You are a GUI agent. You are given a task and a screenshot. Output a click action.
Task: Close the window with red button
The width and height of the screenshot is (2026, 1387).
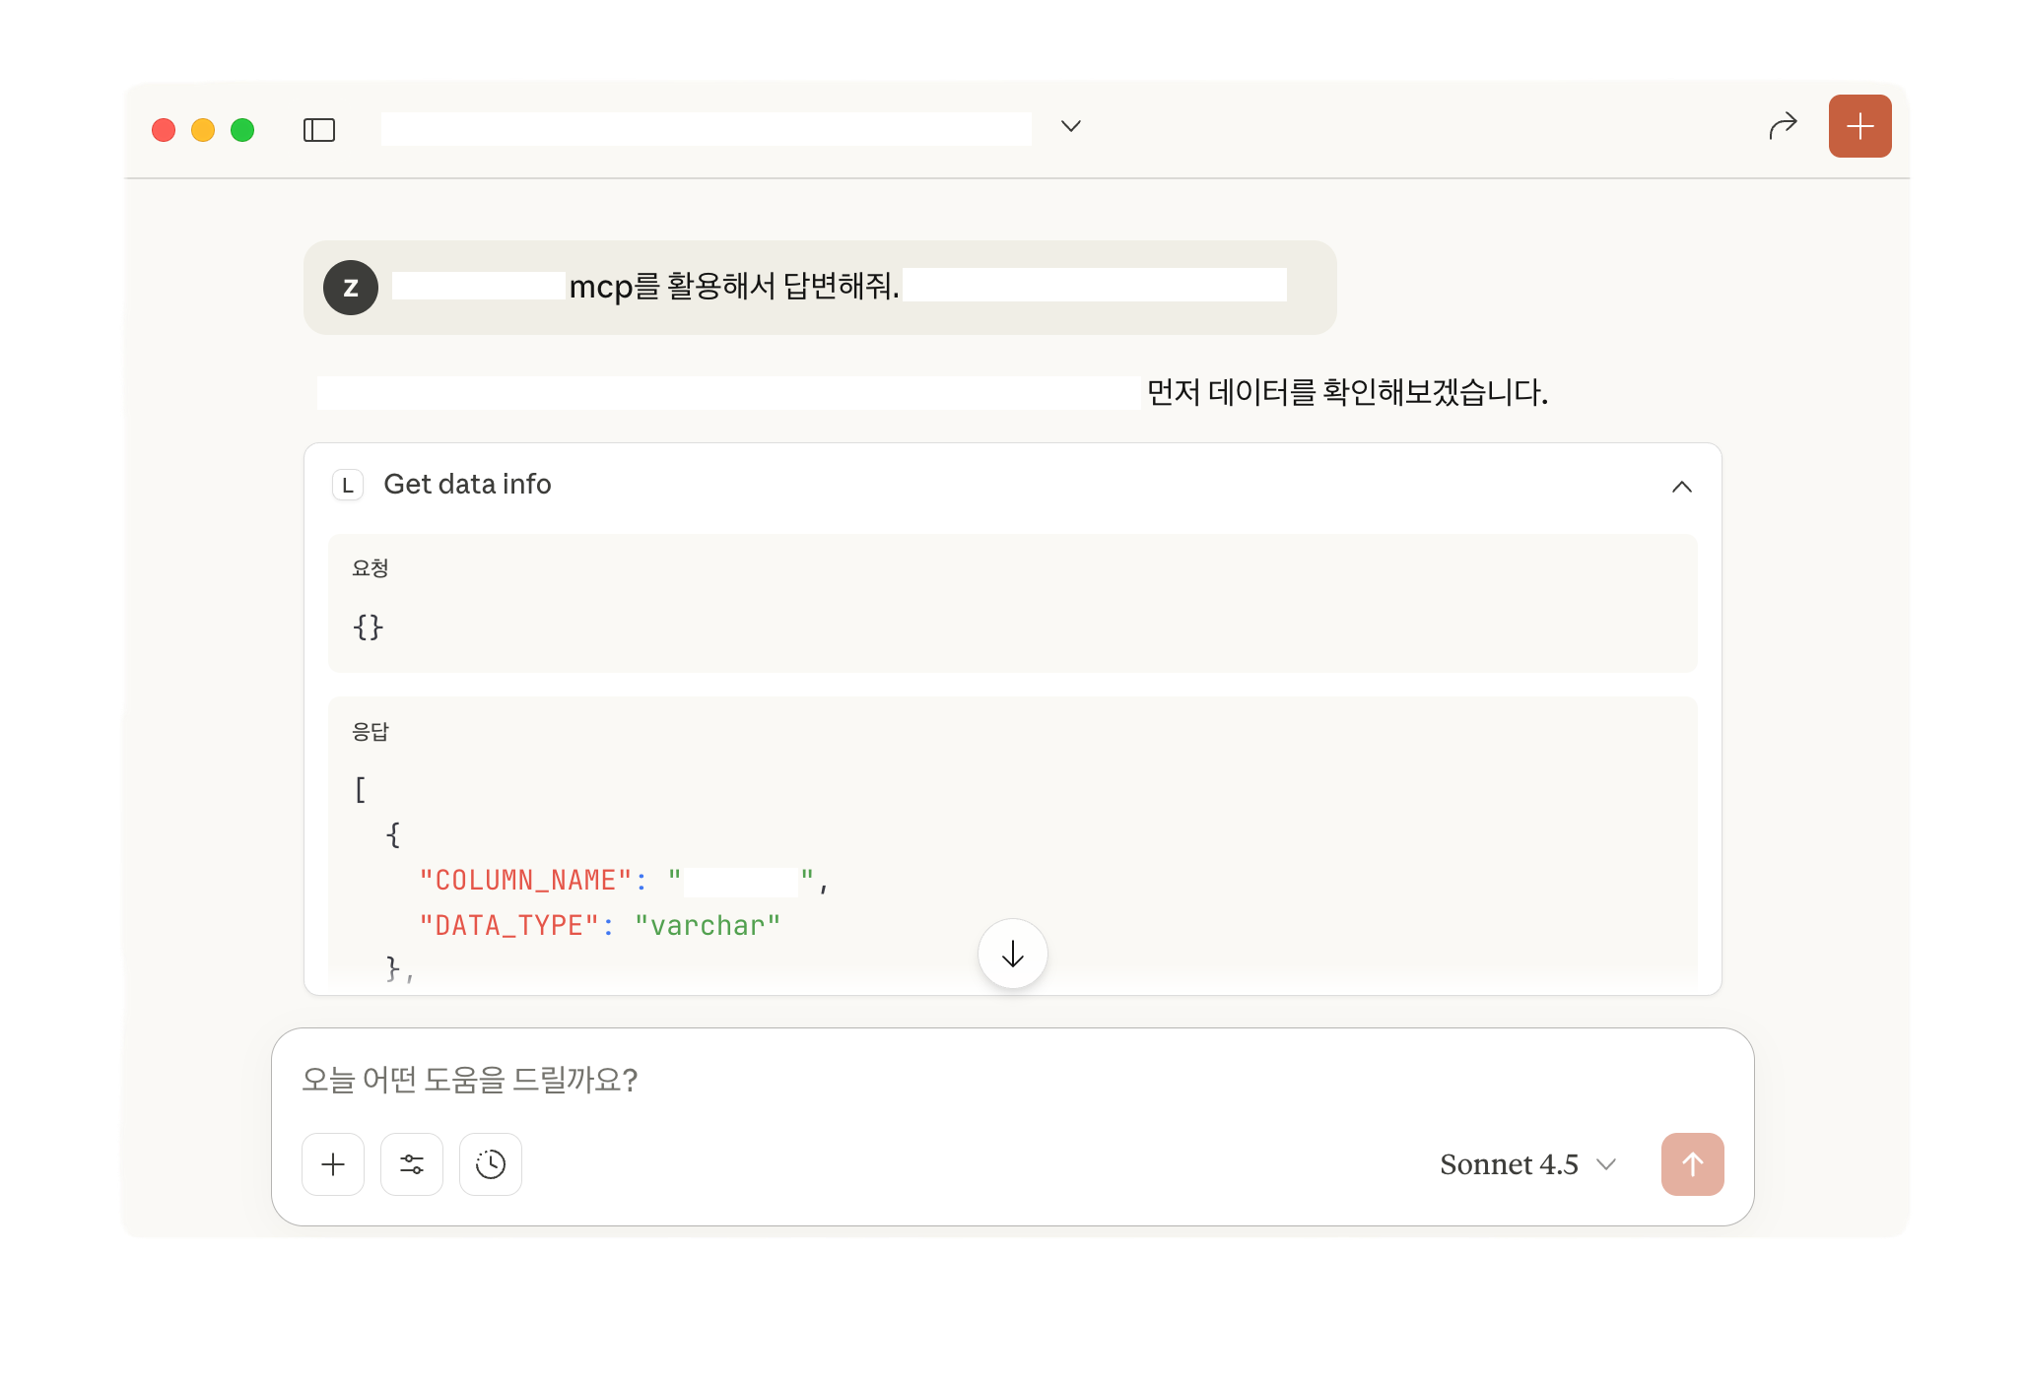(x=164, y=130)
